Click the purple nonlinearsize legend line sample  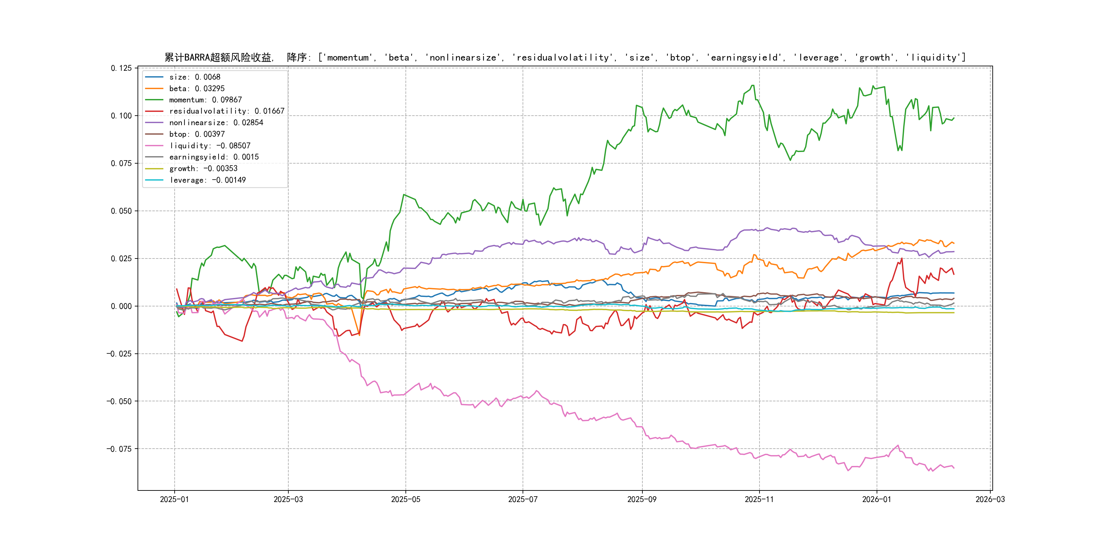pos(154,123)
